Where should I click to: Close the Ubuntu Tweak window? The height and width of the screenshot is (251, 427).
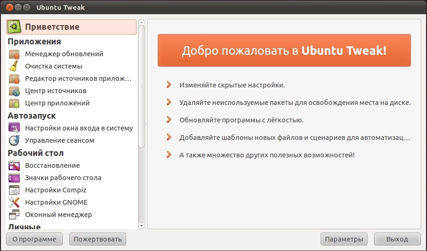[9, 8]
